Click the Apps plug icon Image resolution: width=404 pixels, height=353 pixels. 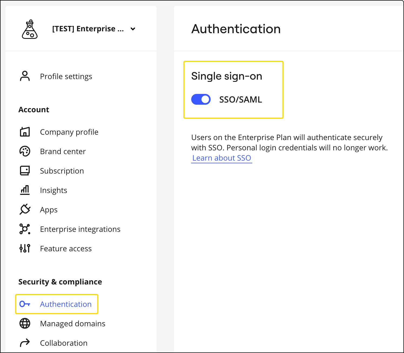pos(25,209)
